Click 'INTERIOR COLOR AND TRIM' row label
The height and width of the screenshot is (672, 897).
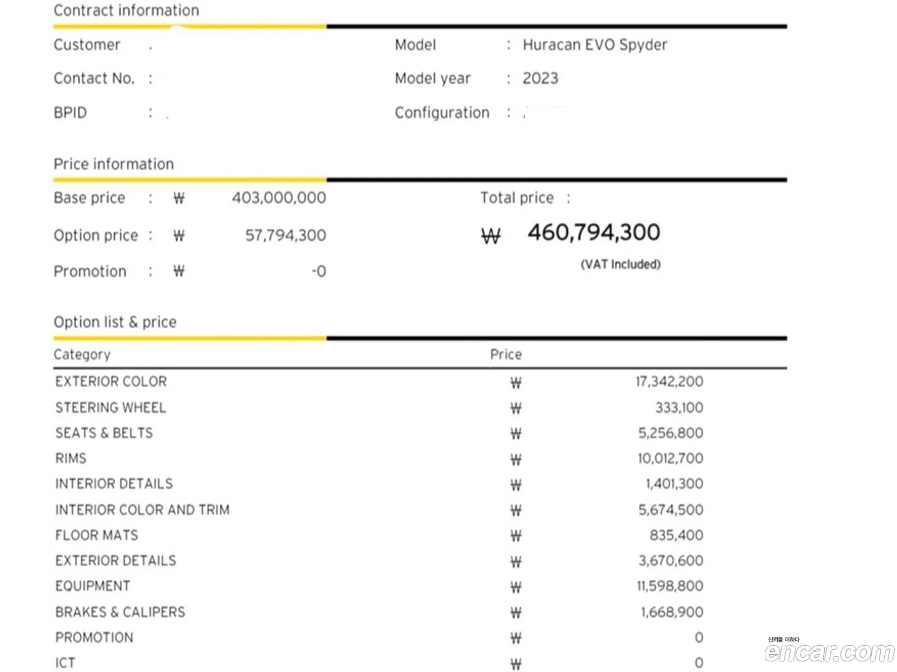(x=142, y=510)
